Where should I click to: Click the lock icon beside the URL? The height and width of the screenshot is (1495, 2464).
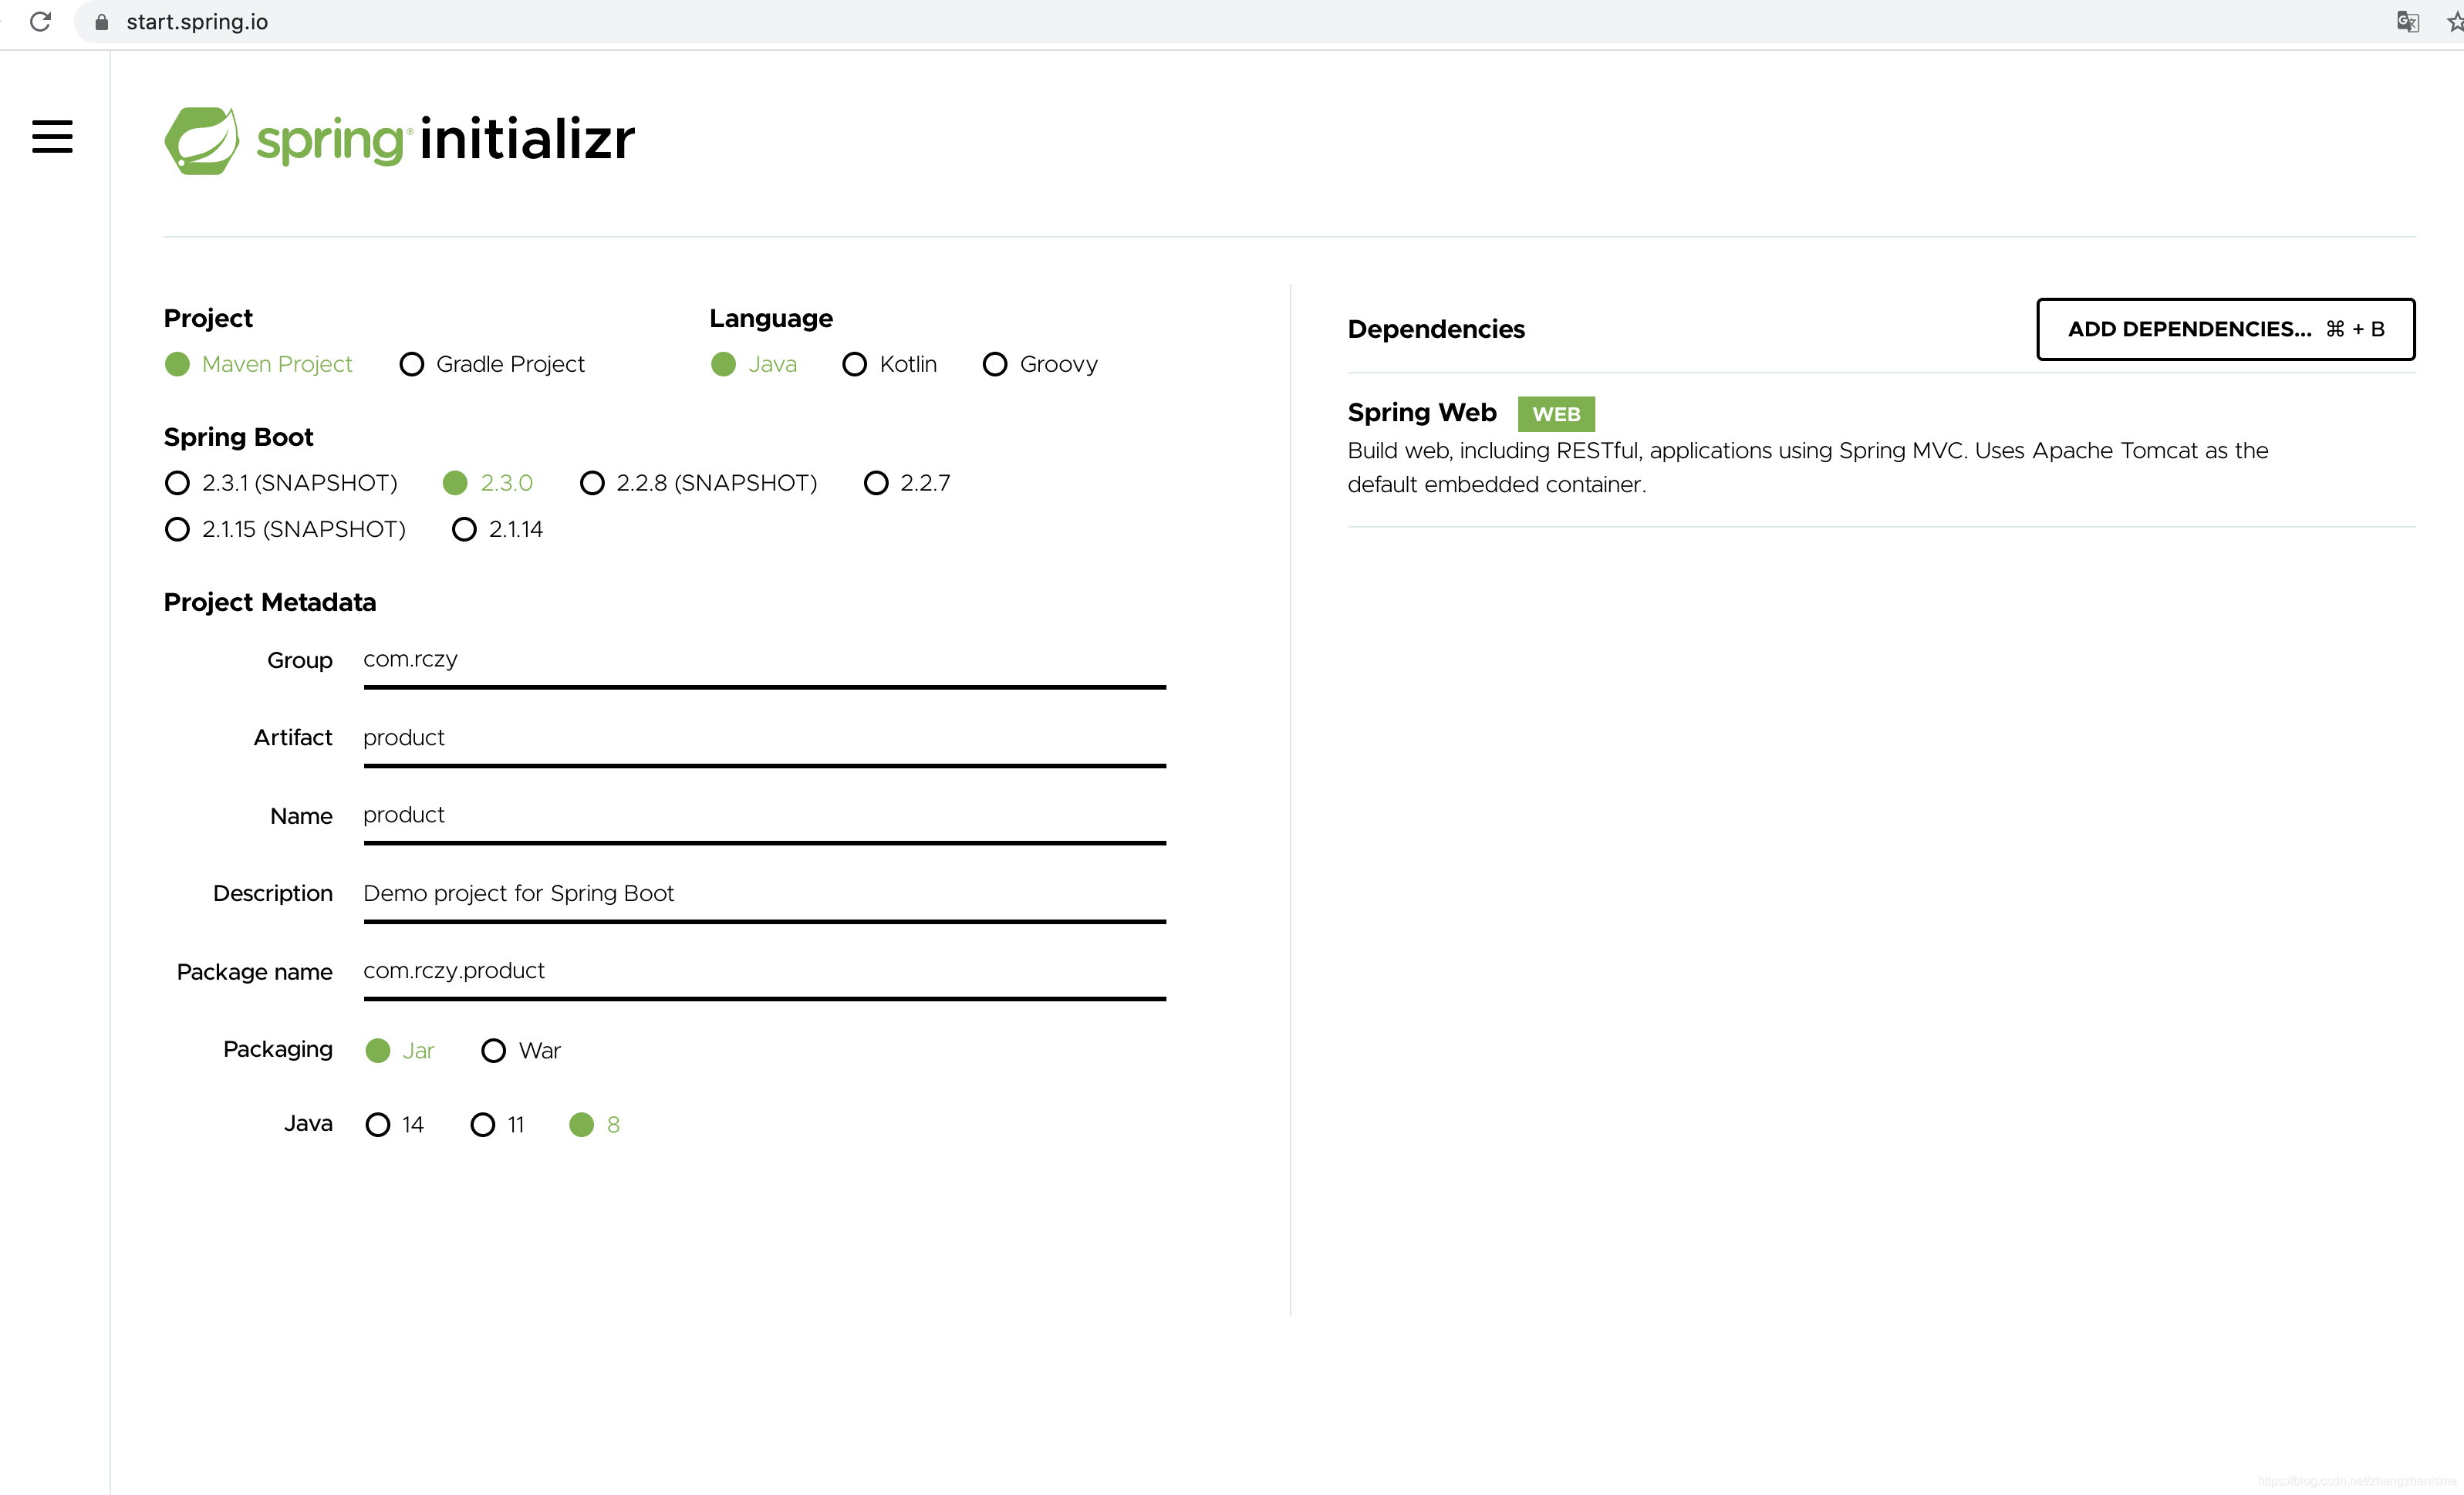(101, 22)
